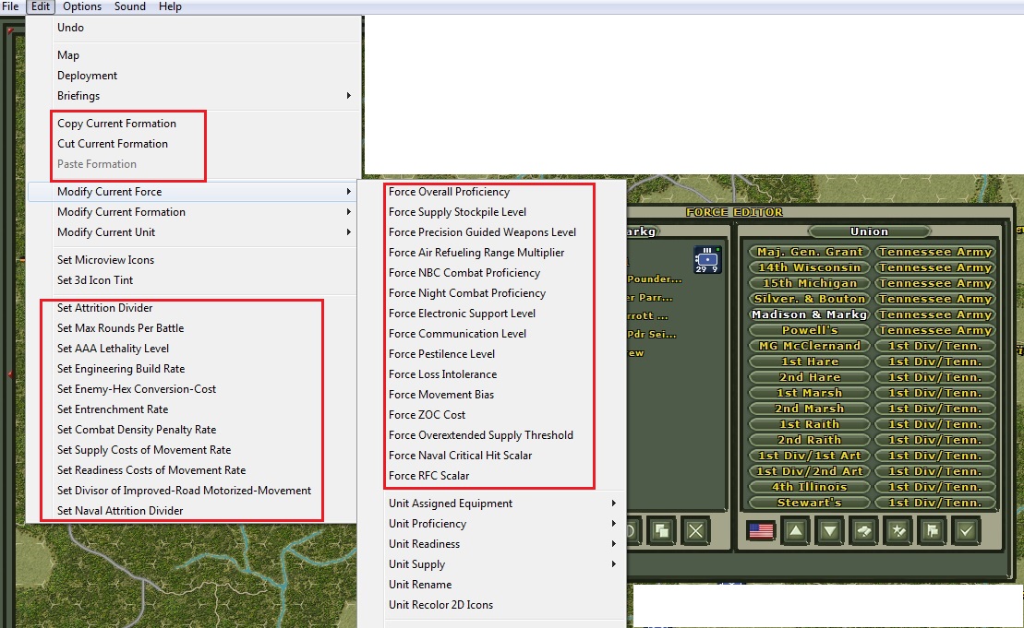Image resolution: width=1024 pixels, height=628 pixels.
Task: Open the File menu
Action: [10, 6]
